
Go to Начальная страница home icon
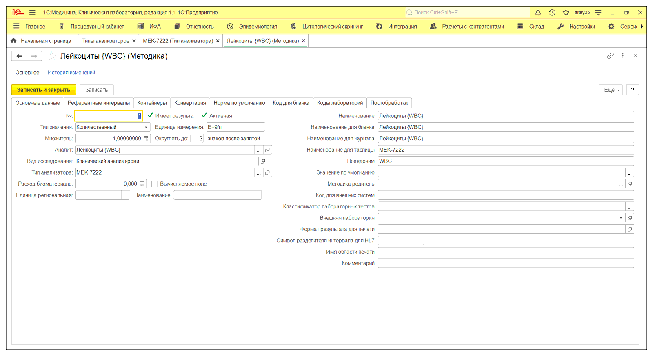13,41
